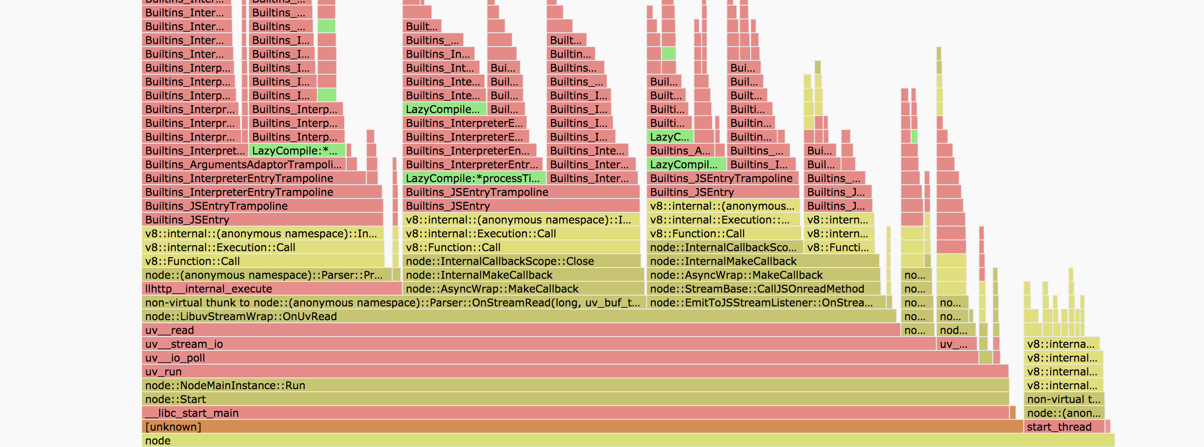This screenshot has height=447, width=1204.
Task: Click the green 'LazyCompil...' frame
Action: 686,164
